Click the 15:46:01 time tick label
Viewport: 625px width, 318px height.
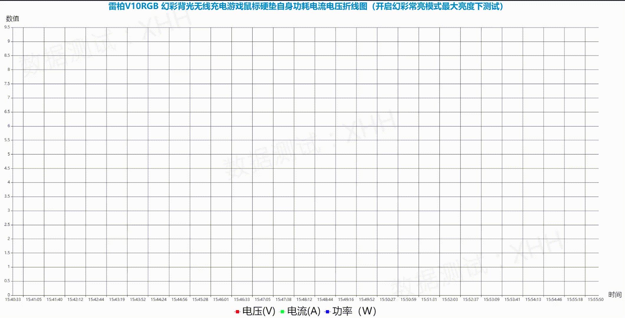click(x=221, y=299)
